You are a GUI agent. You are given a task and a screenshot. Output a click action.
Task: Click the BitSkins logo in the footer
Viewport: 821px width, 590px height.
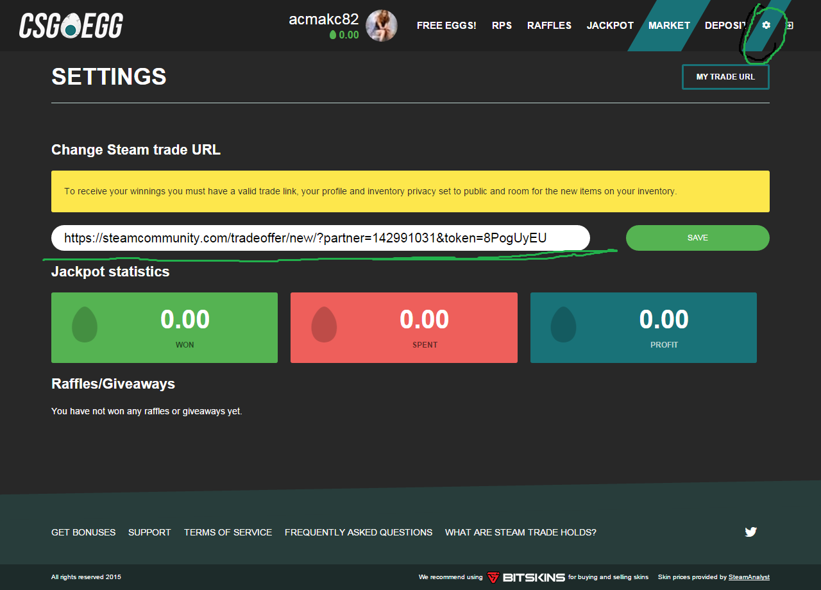coord(526,577)
